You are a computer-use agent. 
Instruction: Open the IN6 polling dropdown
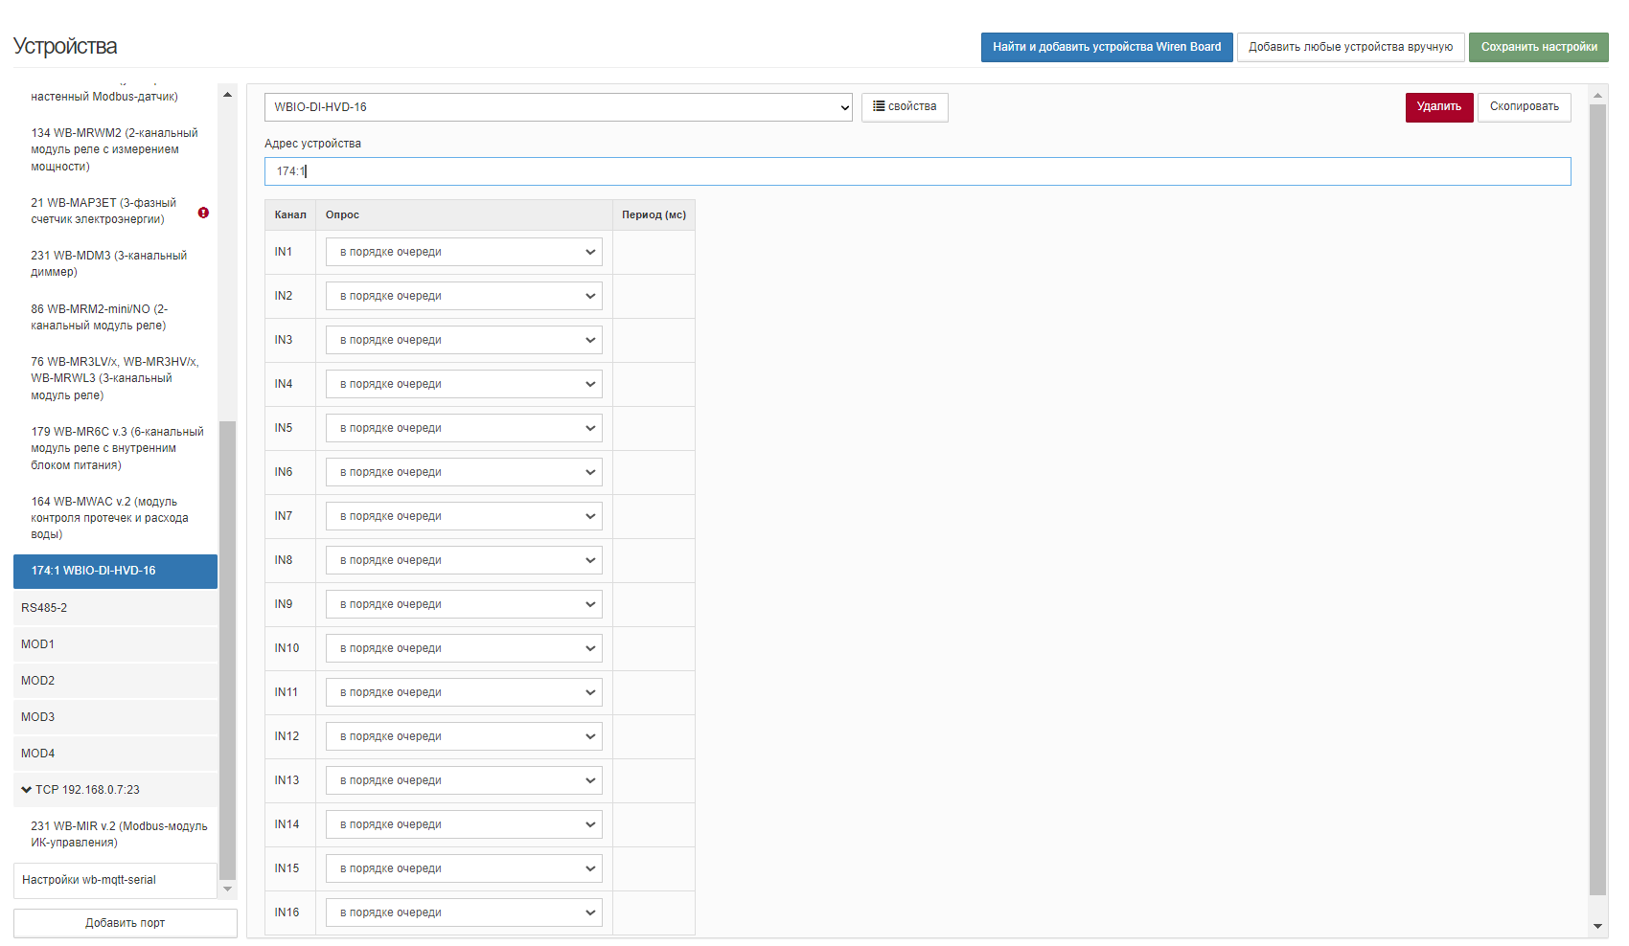click(464, 472)
